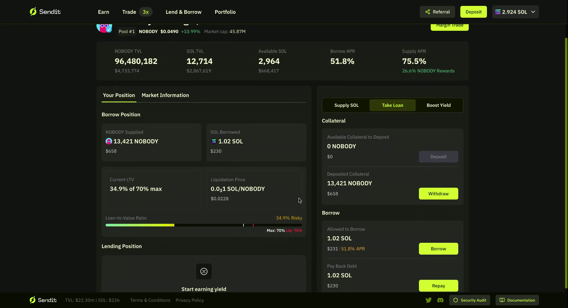Screen dimensions: 568x308
Task: Click the Sendit logo in footer
Action: point(43,300)
